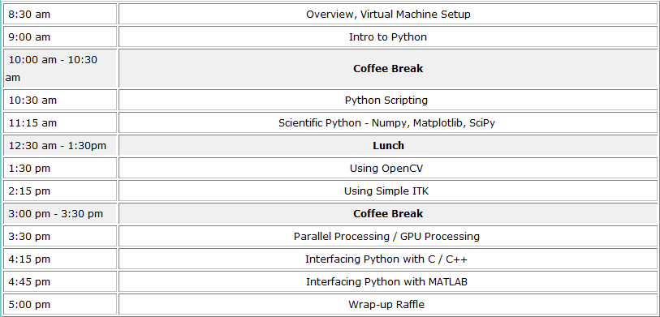The height and width of the screenshot is (317, 660).
Task: Click the Using Simple ITK session
Action: tap(388, 191)
